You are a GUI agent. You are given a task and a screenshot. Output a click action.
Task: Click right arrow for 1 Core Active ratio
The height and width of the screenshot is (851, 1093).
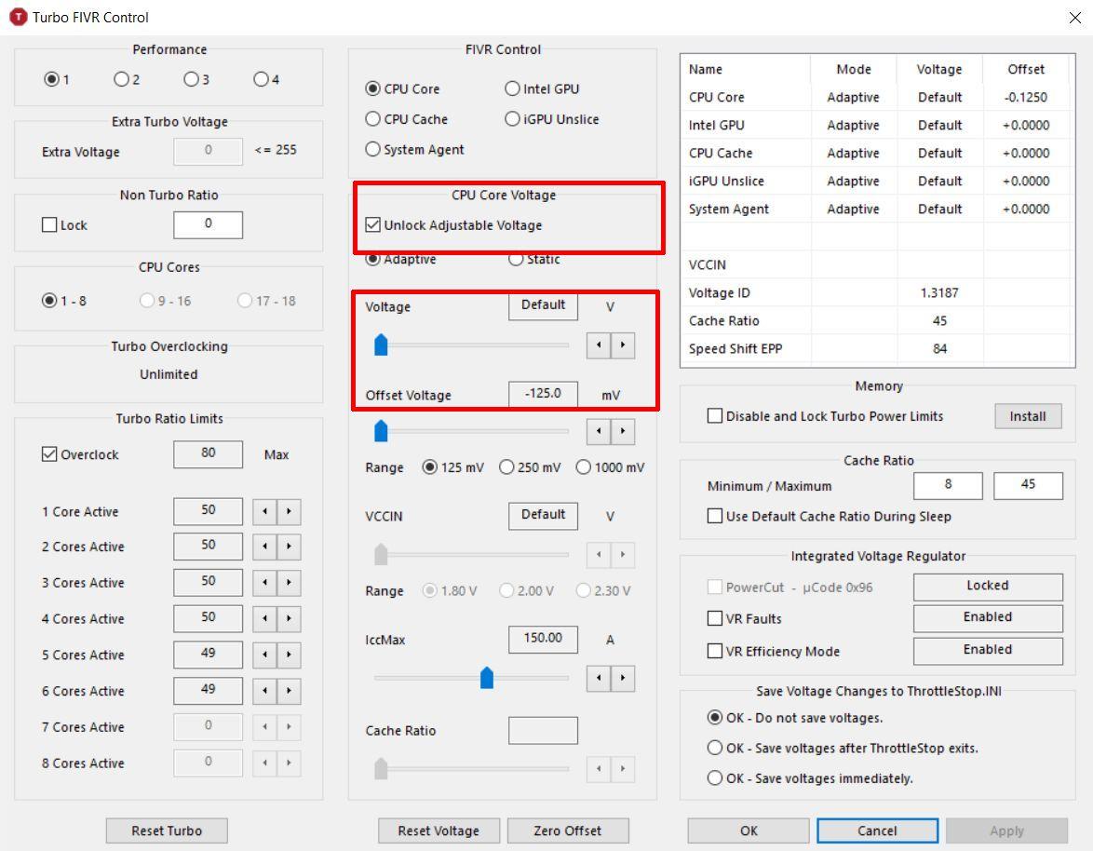[x=290, y=511]
